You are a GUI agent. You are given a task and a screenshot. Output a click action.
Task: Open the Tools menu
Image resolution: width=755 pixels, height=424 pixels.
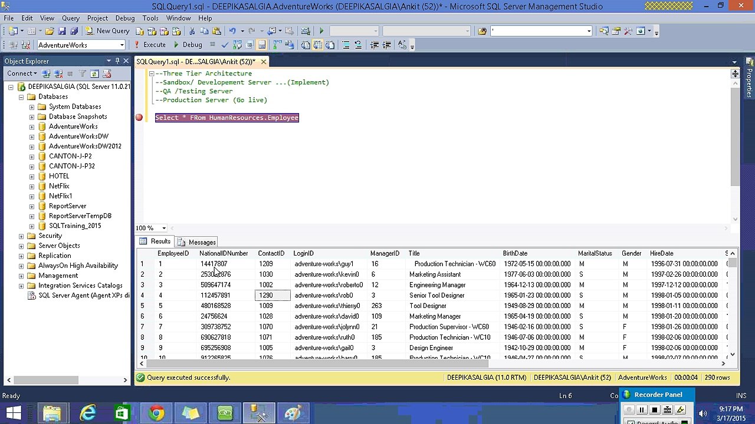[150, 18]
